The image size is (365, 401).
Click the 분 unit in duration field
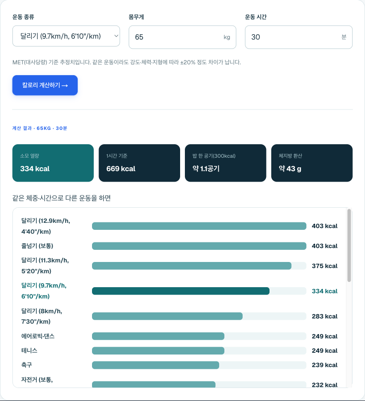click(344, 37)
